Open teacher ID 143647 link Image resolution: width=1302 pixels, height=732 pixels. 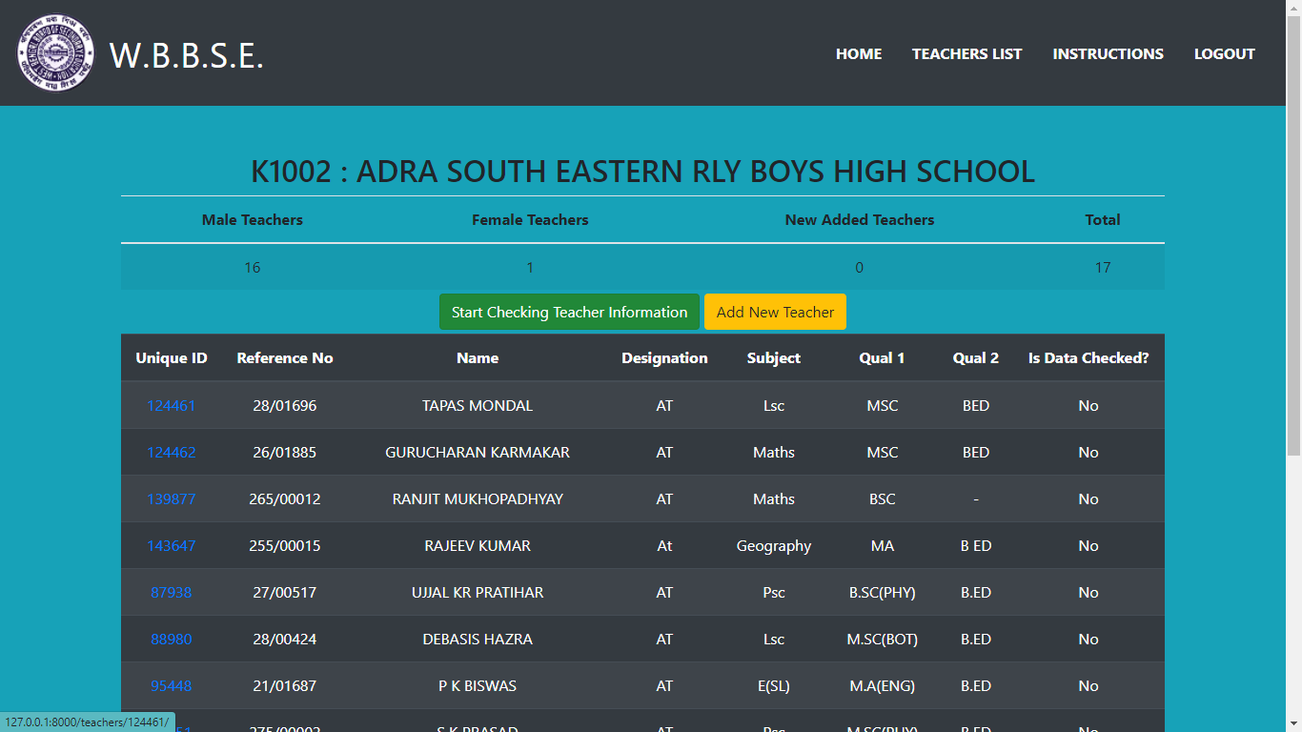click(171, 546)
